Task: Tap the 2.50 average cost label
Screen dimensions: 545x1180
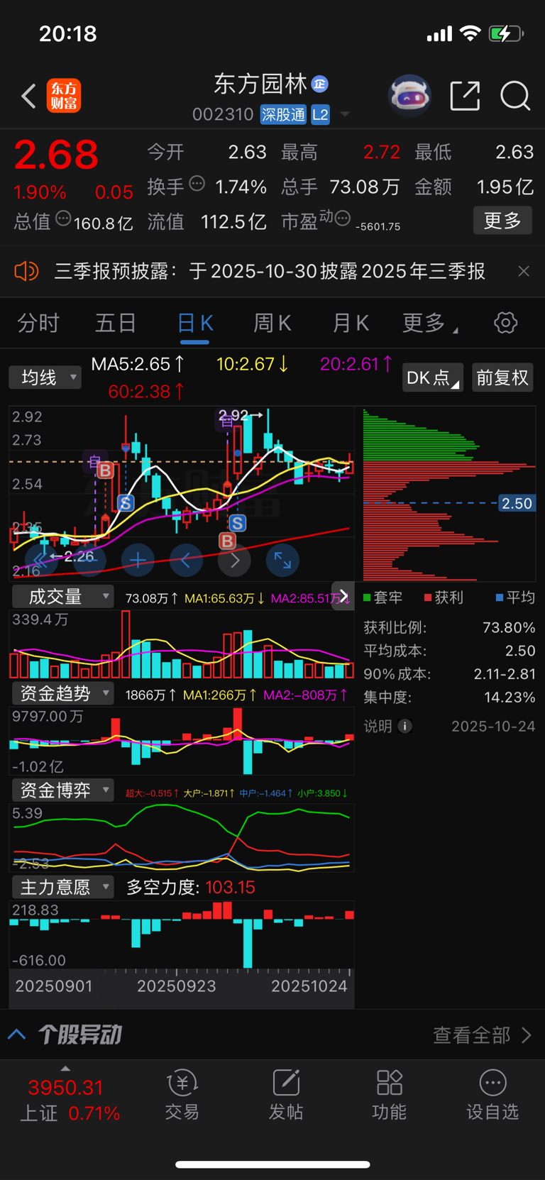Action: point(517,503)
